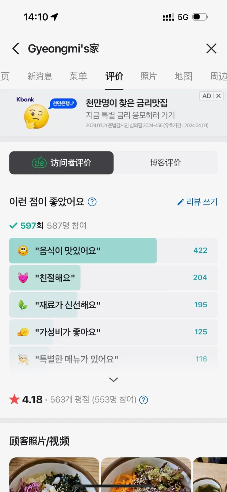Expand more review keywords with the chevron
Viewport: 227px width, 492px height.
point(113,380)
